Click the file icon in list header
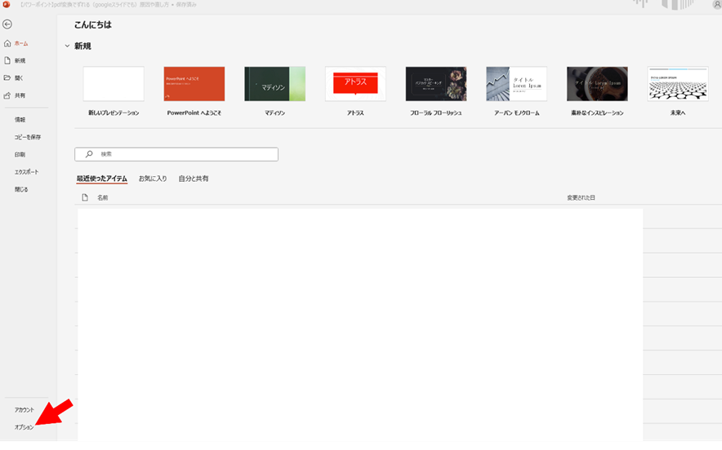The image size is (722, 450). pyautogui.click(x=84, y=197)
